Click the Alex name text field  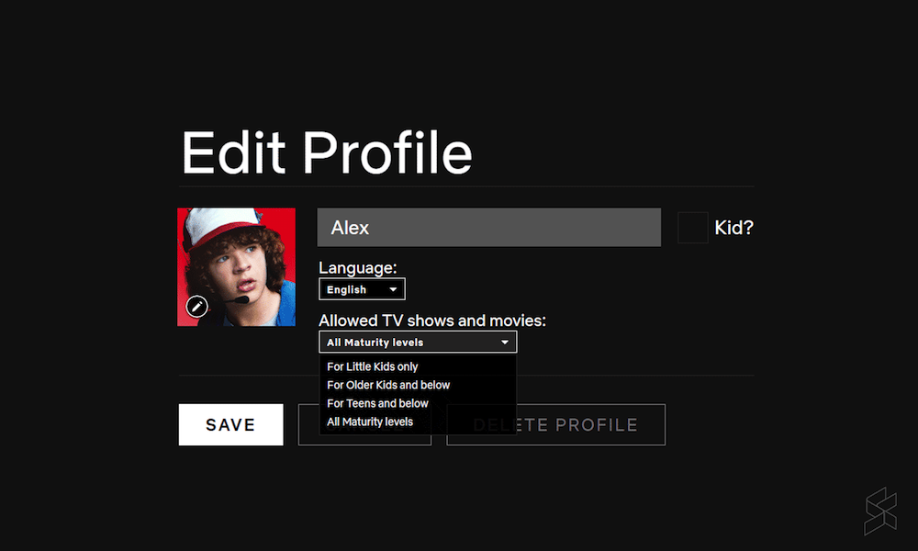tap(489, 227)
